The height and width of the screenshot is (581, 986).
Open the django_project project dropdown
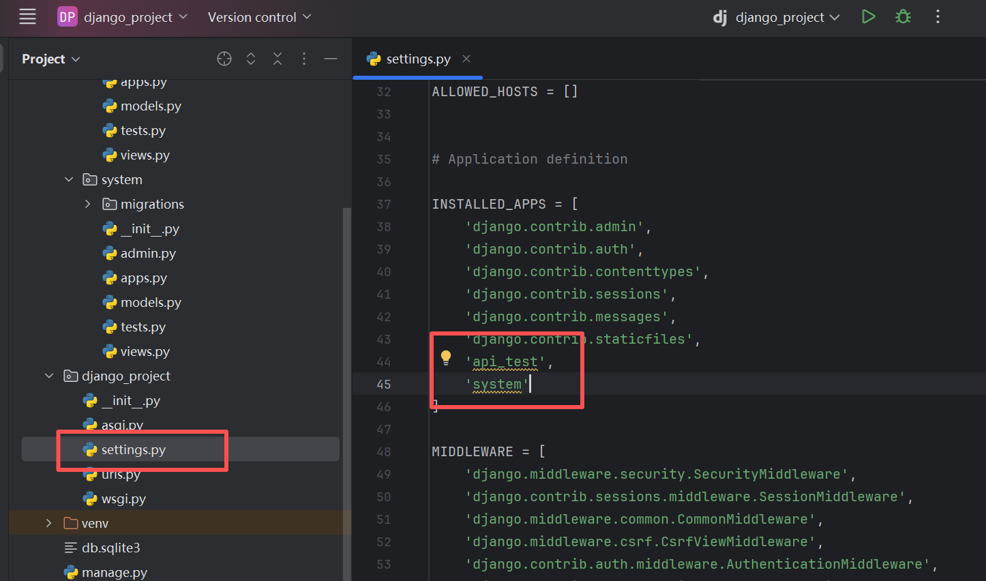pos(135,17)
